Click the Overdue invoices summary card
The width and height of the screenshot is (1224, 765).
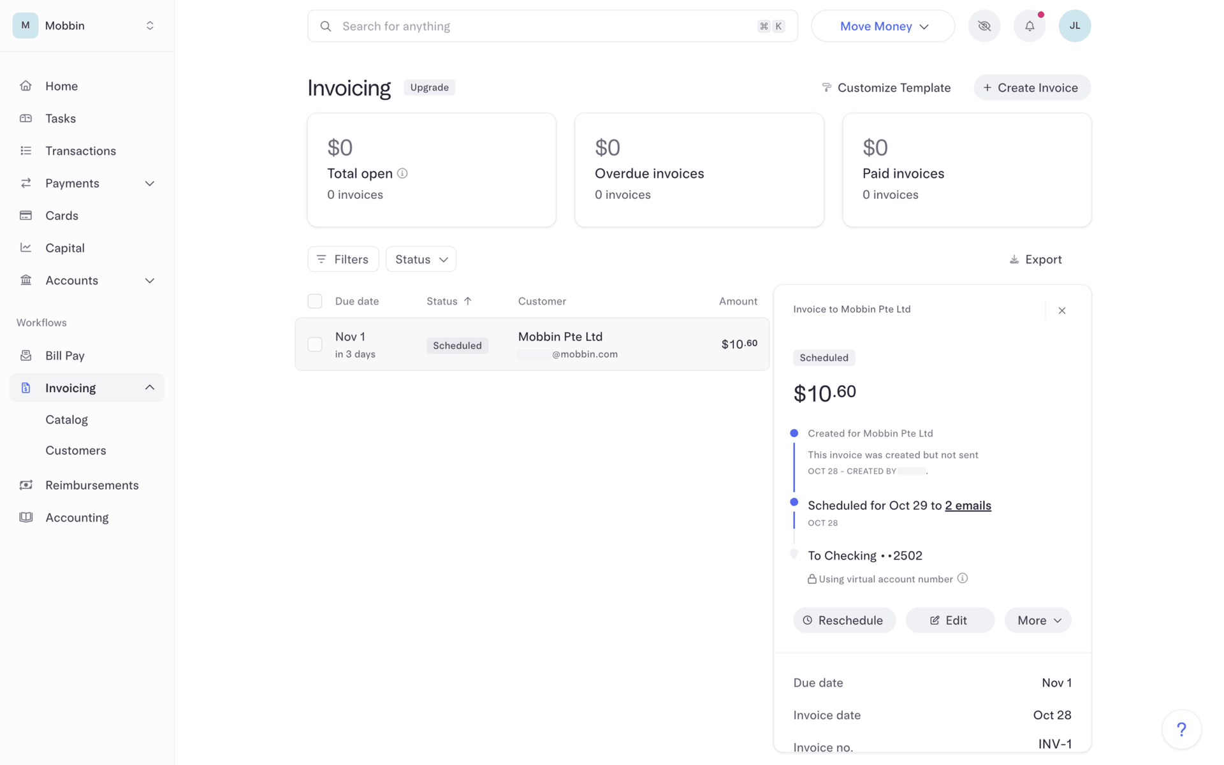pos(699,170)
